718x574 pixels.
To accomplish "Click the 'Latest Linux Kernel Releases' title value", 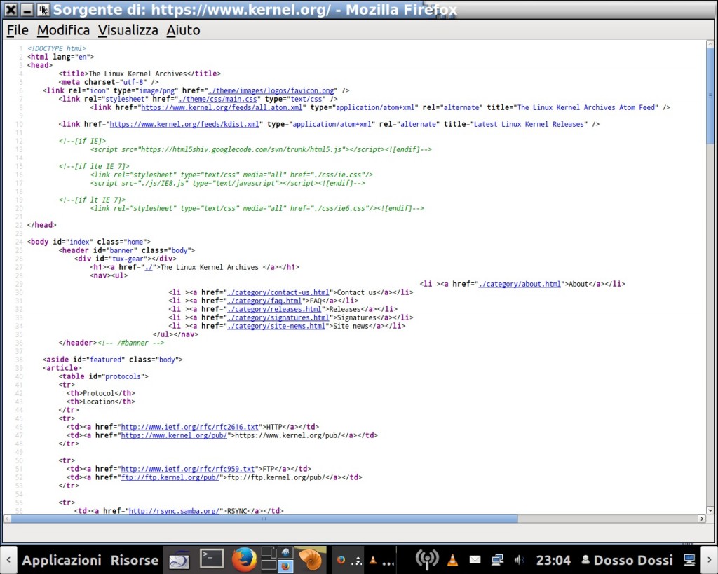I will tap(529, 125).
